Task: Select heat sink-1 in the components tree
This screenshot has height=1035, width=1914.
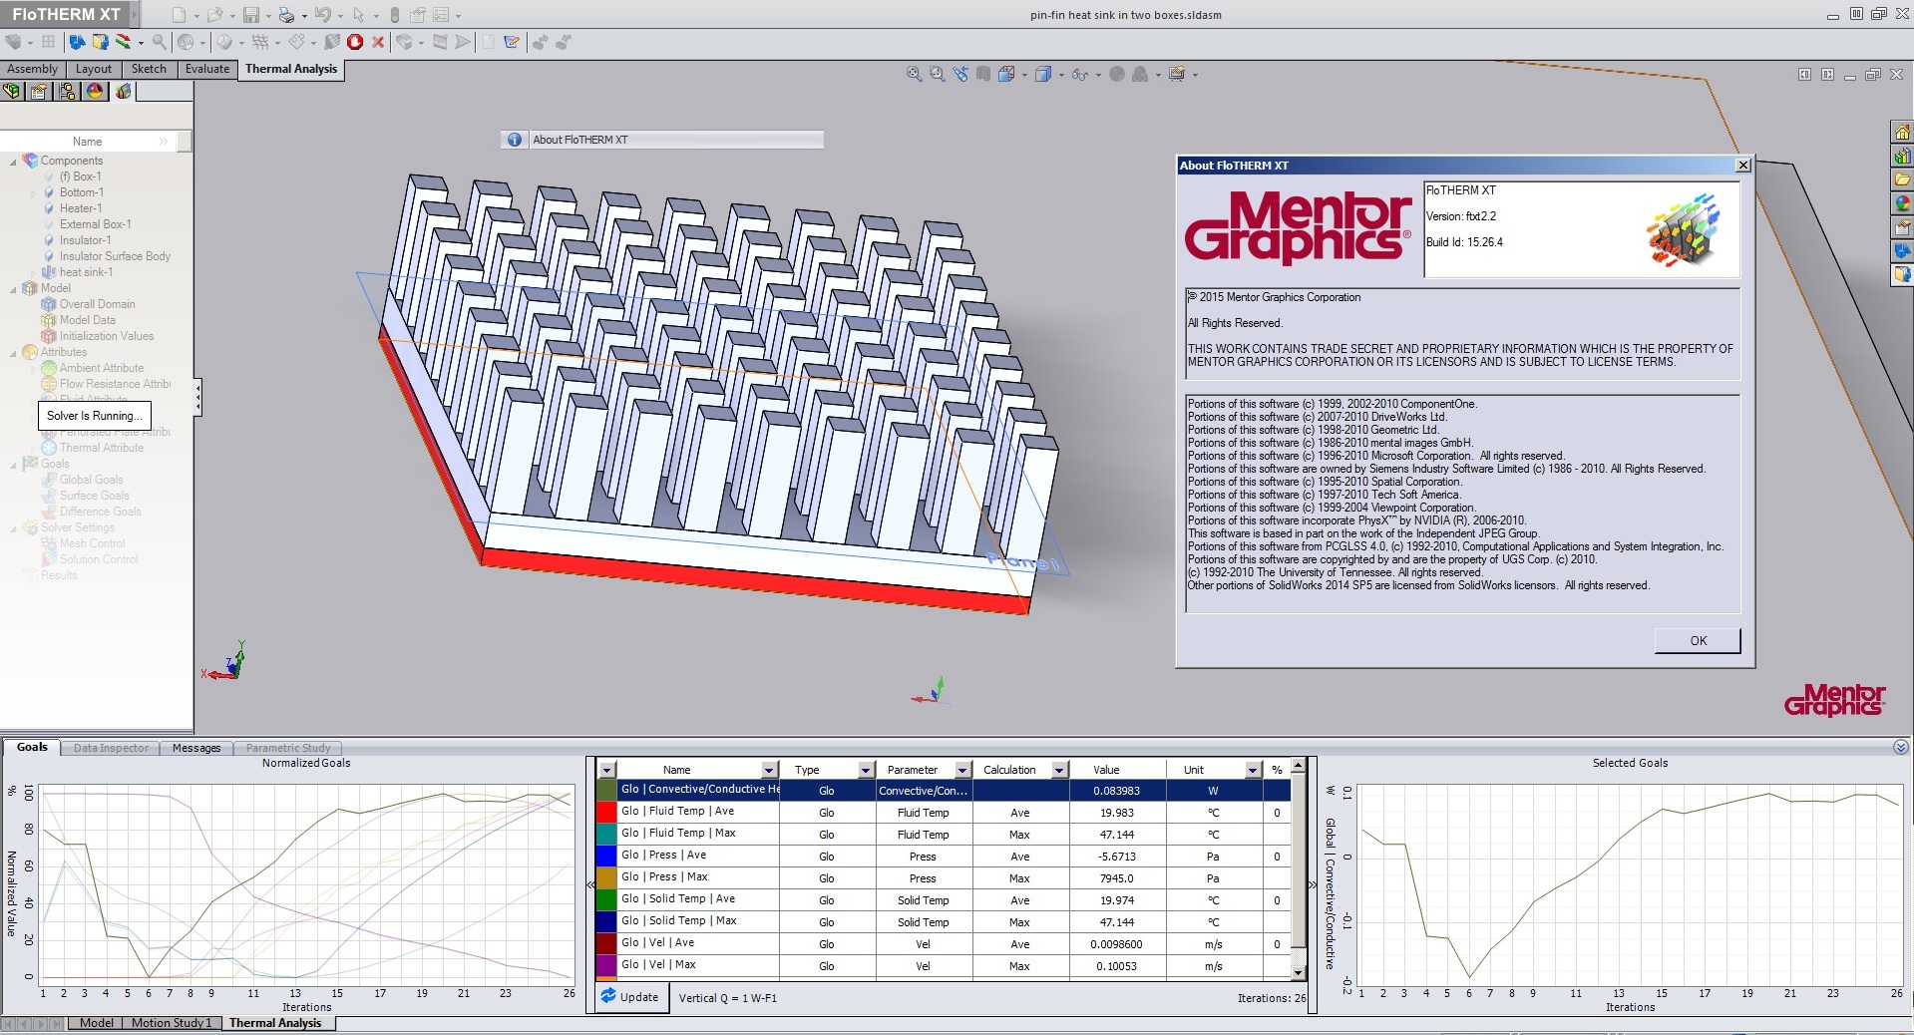Action: click(x=86, y=272)
